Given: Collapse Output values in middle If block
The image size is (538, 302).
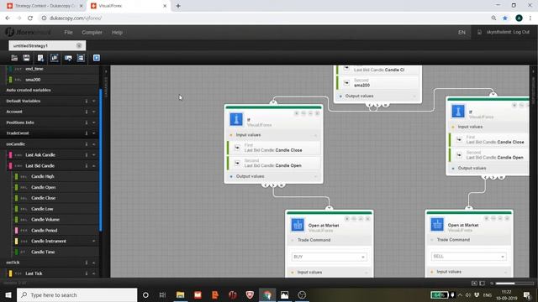Looking at the screenshot, I should (x=316, y=177).
